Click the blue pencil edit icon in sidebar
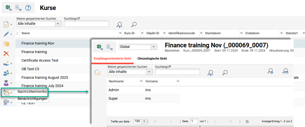Screen dimensions: 305x127 pyautogui.click(x=6, y=34)
